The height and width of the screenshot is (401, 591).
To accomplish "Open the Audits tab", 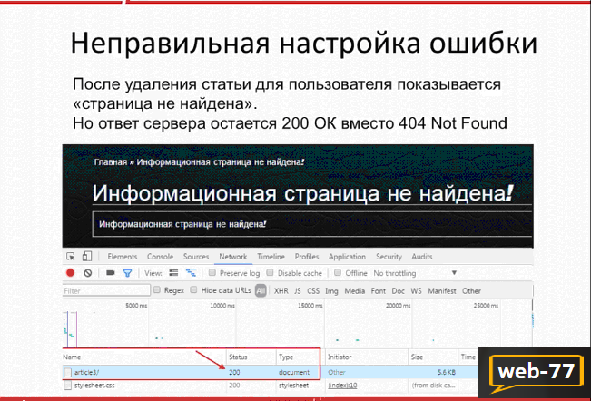I will point(422,257).
